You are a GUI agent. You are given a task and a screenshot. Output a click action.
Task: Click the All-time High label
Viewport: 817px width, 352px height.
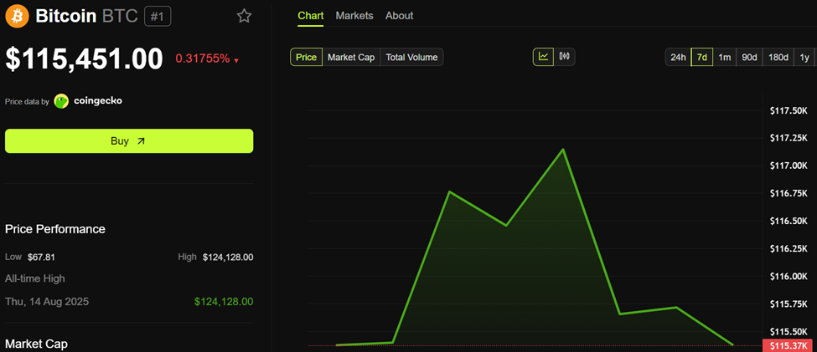coord(35,278)
